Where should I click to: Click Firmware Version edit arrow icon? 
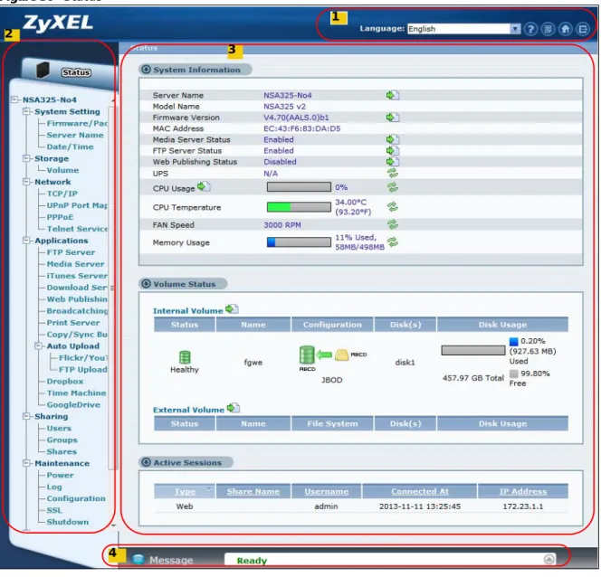point(393,118)
